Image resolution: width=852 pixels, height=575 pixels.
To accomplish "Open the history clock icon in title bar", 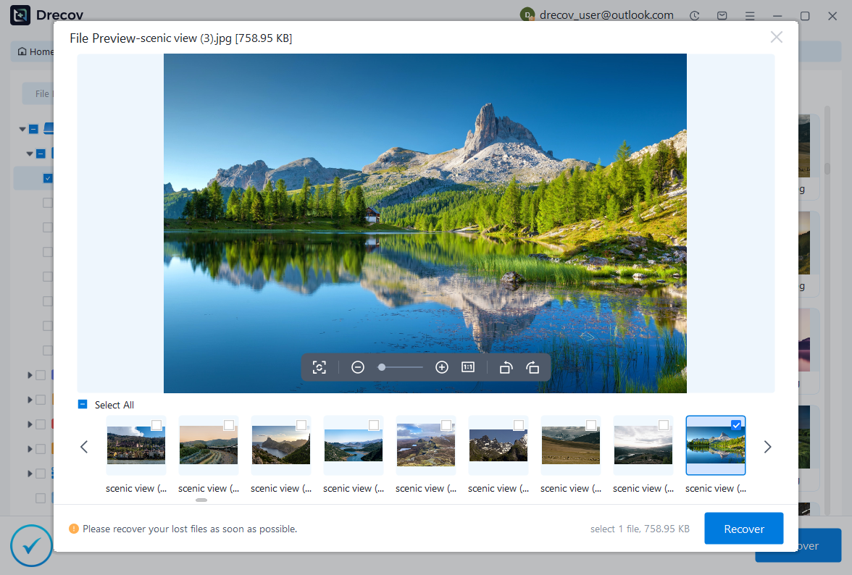I will 695,15.
